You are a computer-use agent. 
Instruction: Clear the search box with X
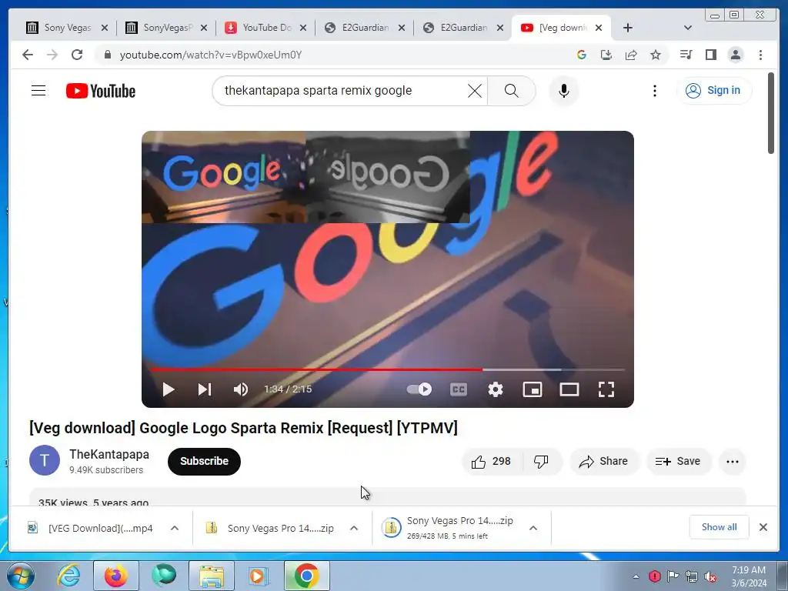[474, 91]
